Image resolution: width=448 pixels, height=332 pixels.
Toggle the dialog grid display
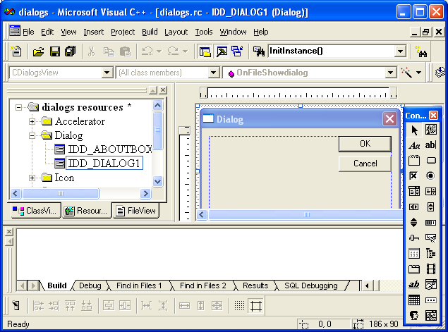click(x=239, y=306)
